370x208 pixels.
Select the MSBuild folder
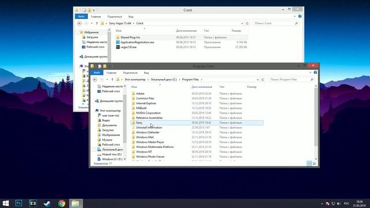pos(197,108)
